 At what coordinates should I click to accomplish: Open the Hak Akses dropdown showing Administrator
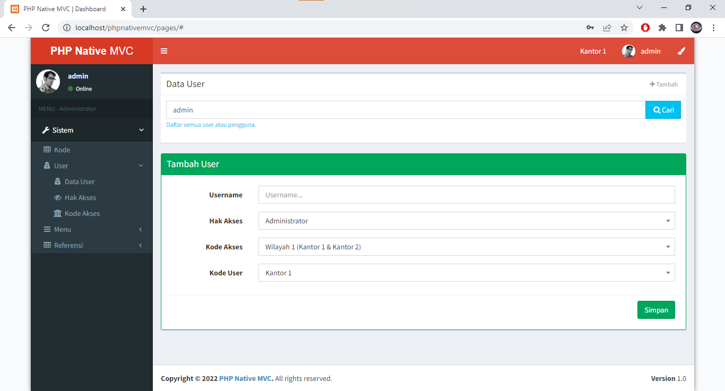(467, 221)
